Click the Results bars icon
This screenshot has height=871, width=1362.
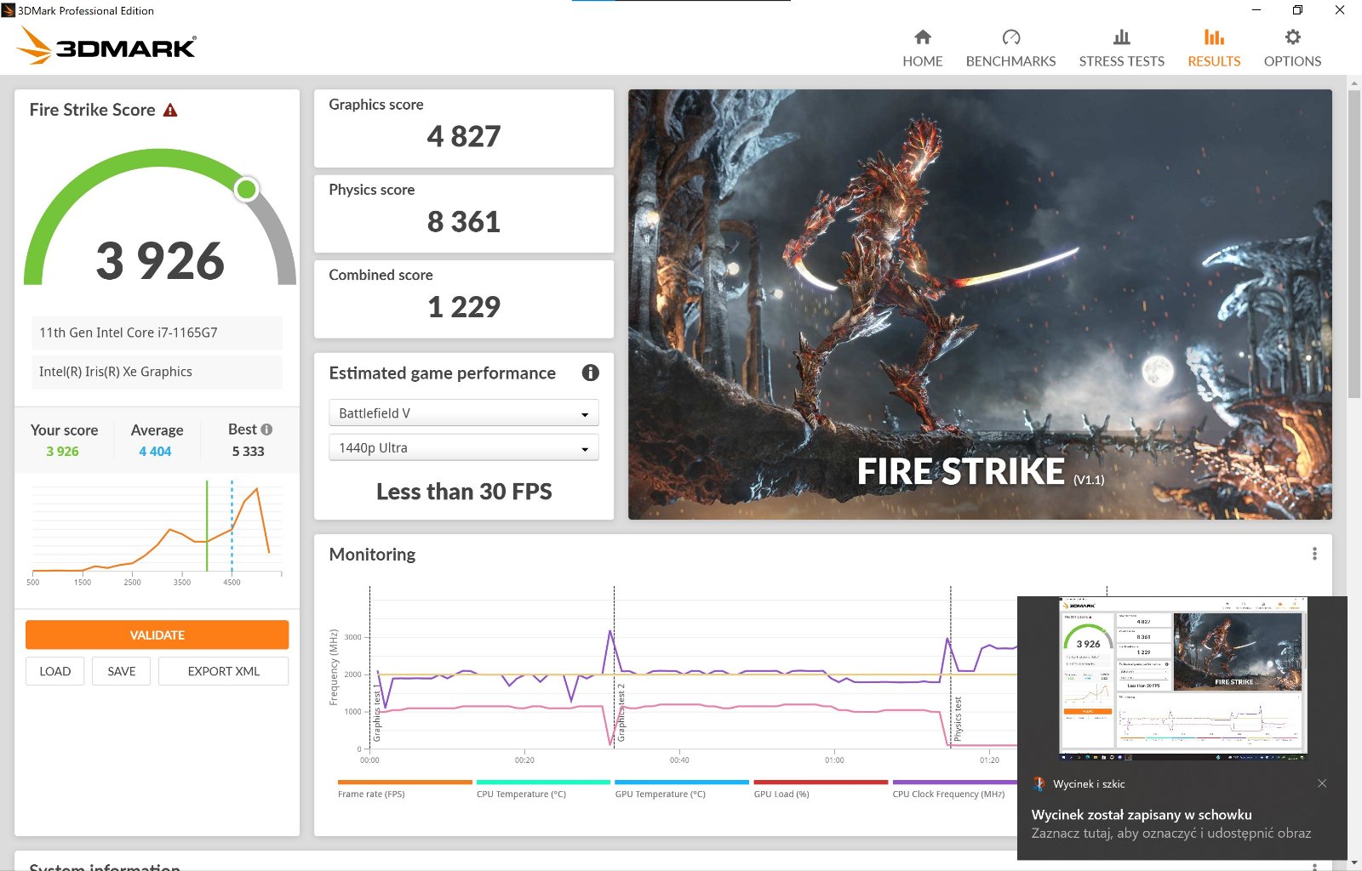tap(1214, 37)
